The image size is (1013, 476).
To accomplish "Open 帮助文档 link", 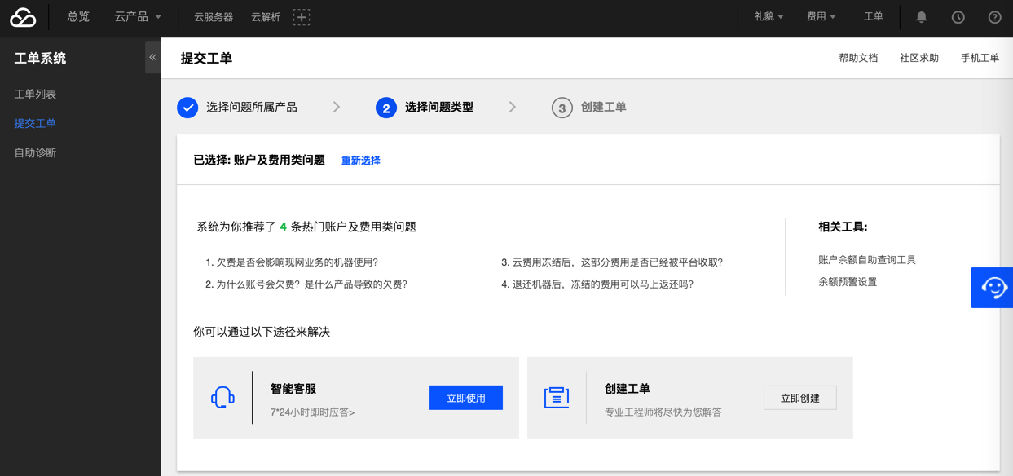I will point(858,58).
